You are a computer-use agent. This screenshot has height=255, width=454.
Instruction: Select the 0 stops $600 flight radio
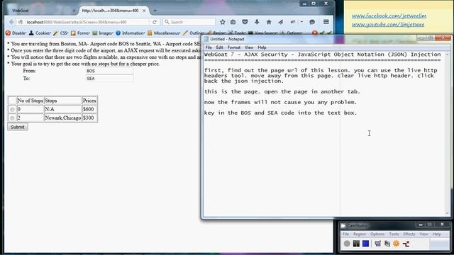12,110
